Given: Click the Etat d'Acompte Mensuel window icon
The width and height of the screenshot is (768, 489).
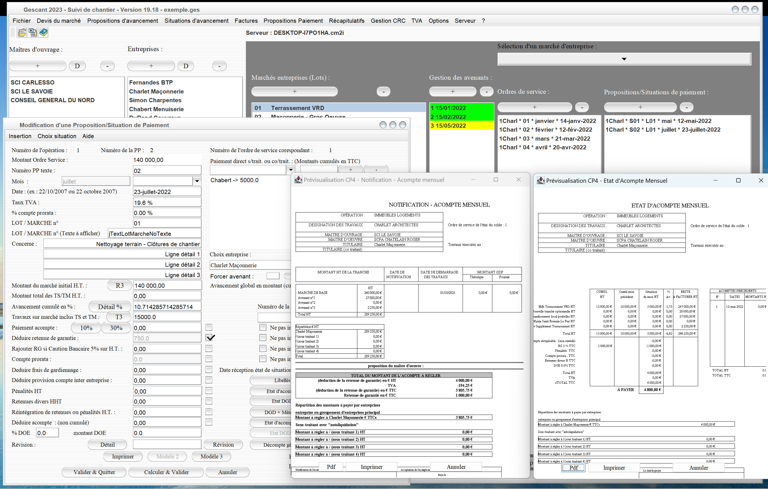Looking at the screenshot, I should [x=541, y=180].
